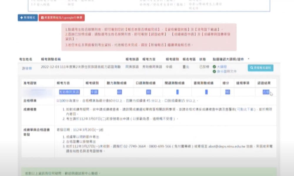The image size is (294, 176).
Task: Click the highlighted 中級 level cell
Action: point(94,92)
